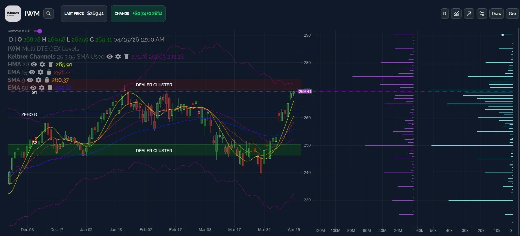Open EMA 15 settings gear
Screen dimensions: 520x236
[41, 72]
